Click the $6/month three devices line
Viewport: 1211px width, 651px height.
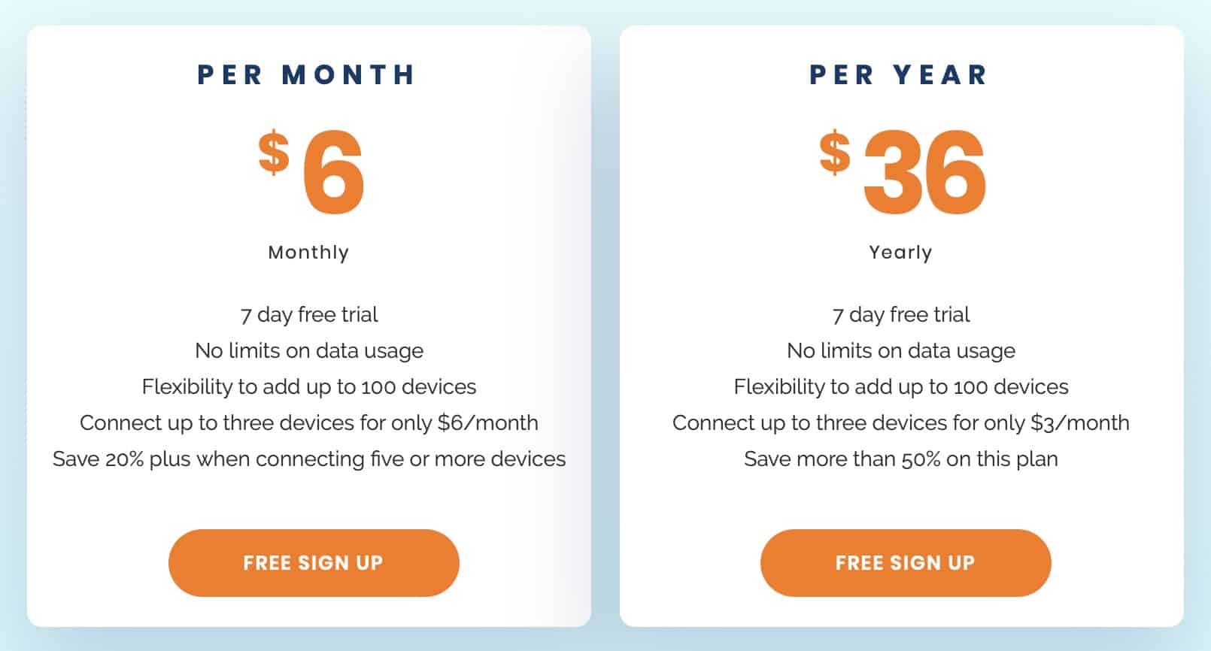(x=309, y=422)
